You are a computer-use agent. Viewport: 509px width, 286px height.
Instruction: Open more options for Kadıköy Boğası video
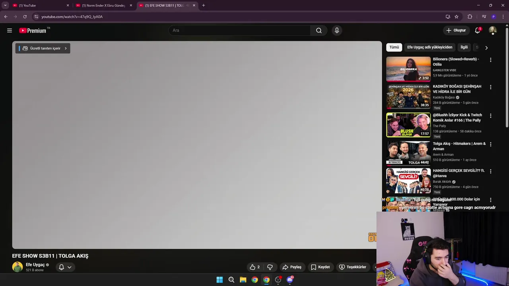[x=490, y=87]
